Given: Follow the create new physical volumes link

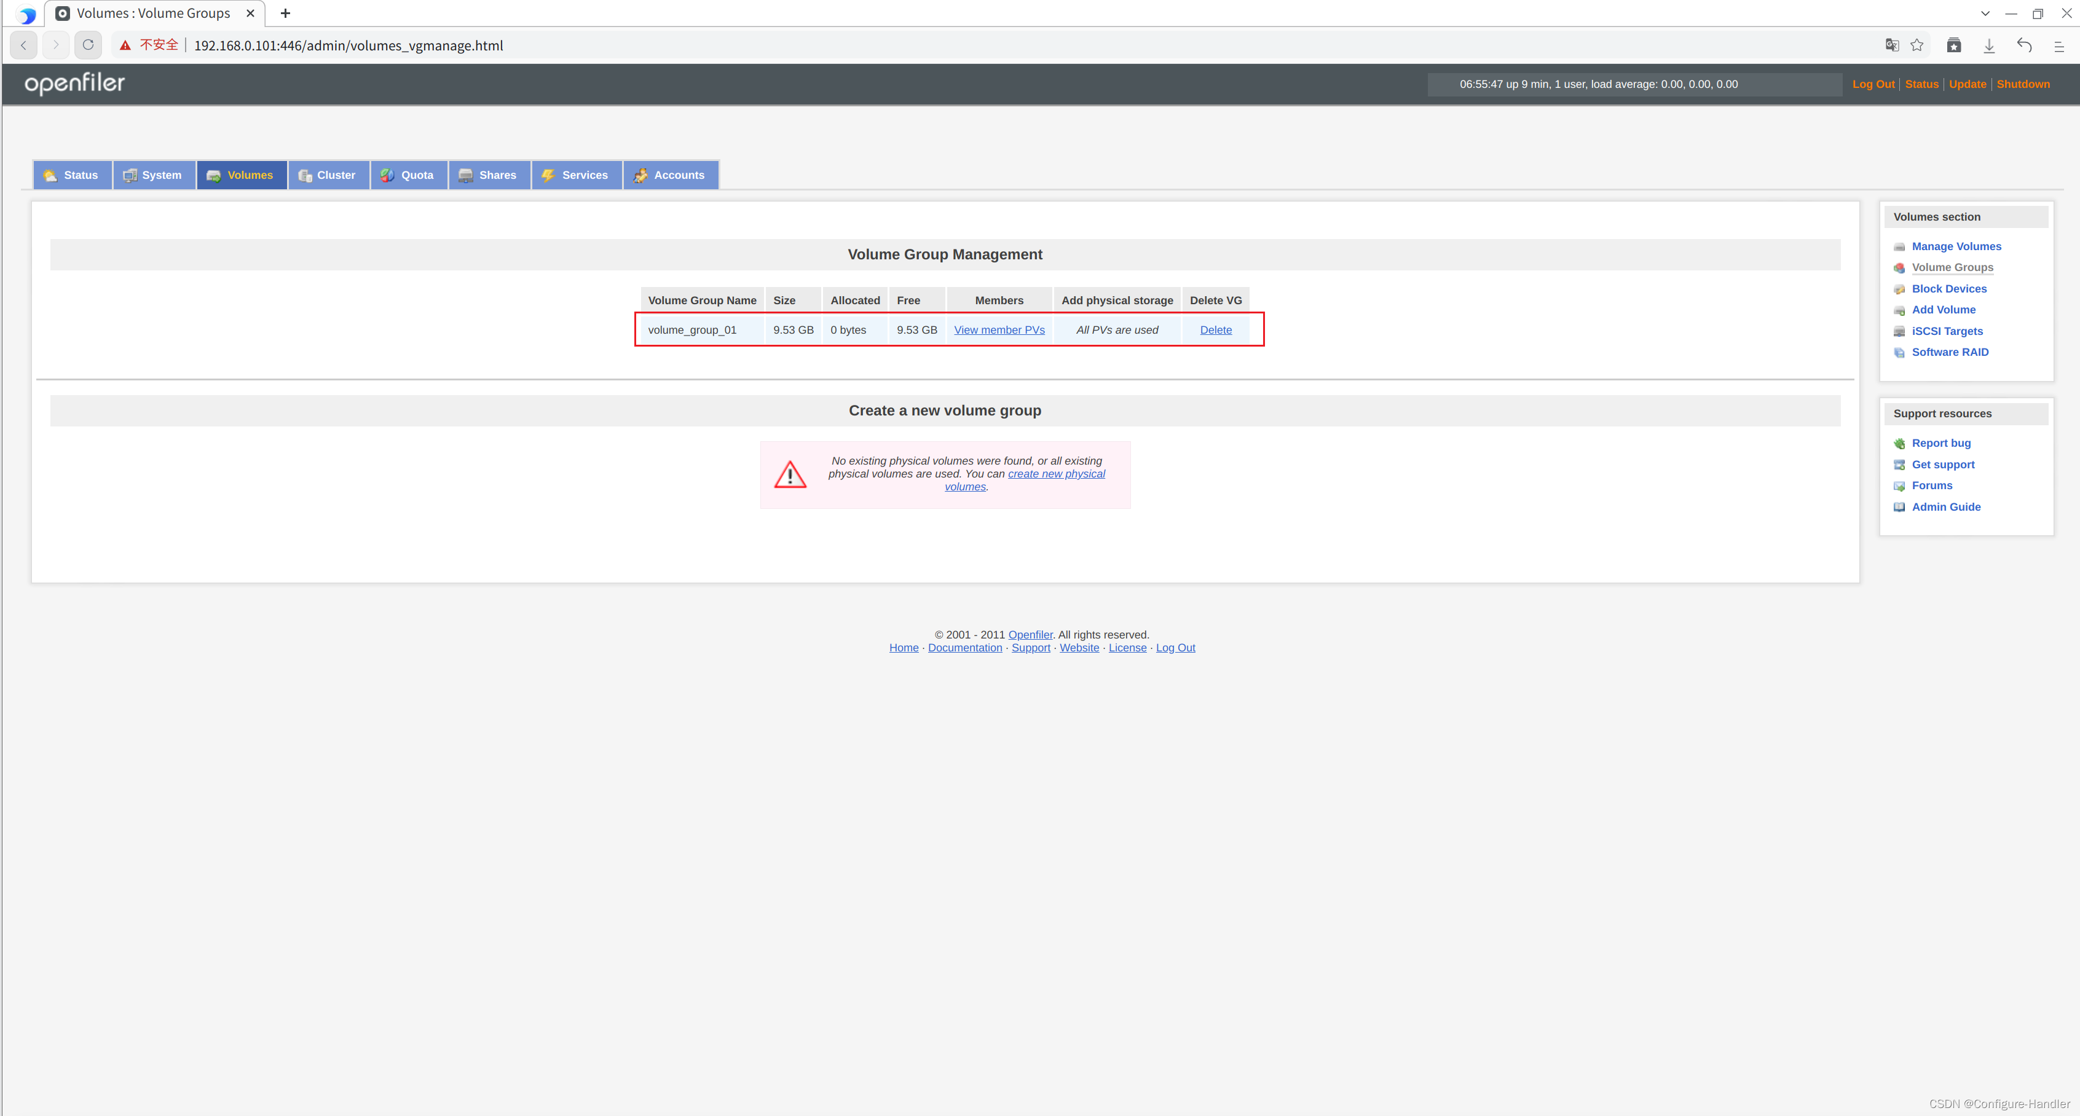Looking at the screenshot, I should tap(1056, 474).
